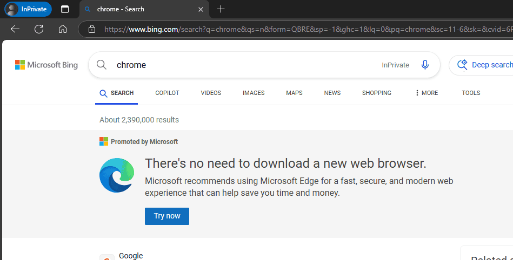Start voice search with the microphone icon
This screenshot has width=513, height=260.
pyautogui.click(x=425, y=65)
